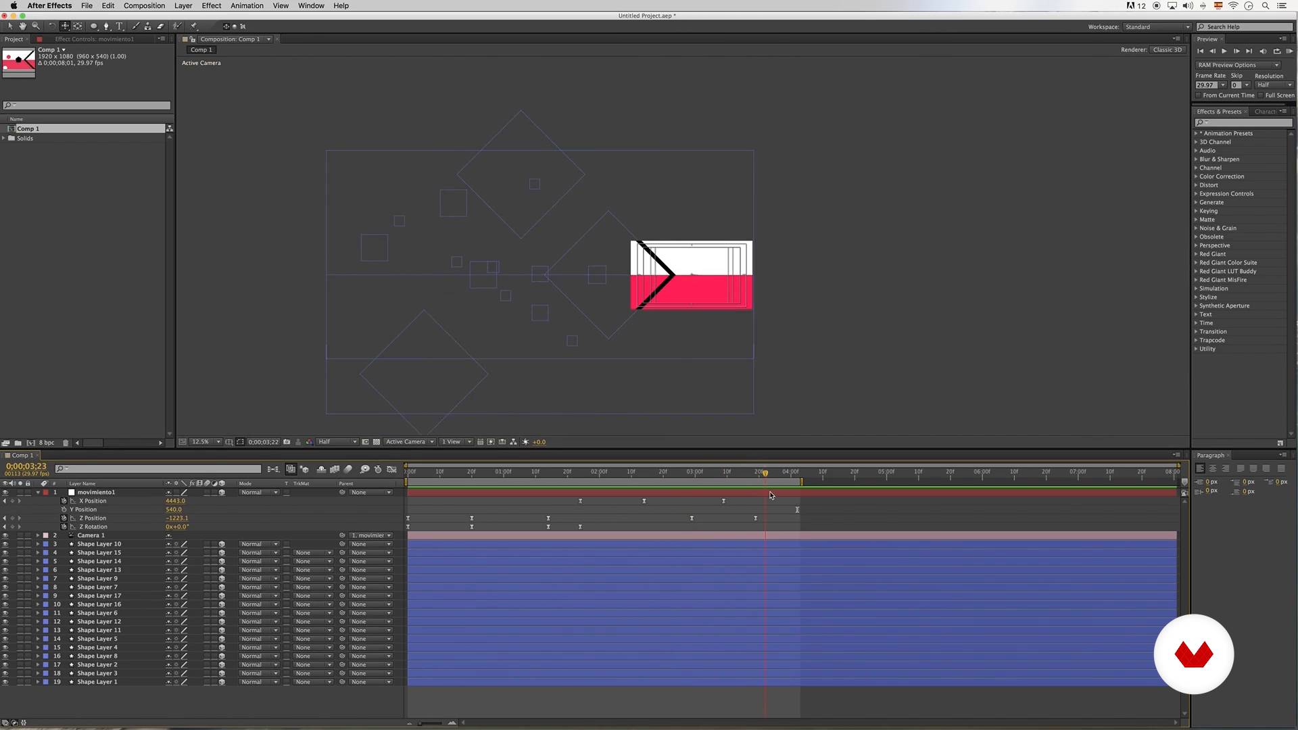The height and width of the screenshot is (730, 1298).
Task: Toggle Draft 3D in timeline
Action: point(305,469)
